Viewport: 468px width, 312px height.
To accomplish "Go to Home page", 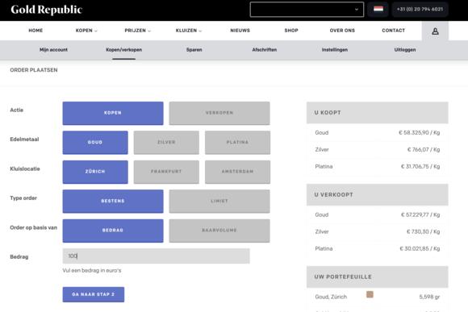I will click(36, 31).
